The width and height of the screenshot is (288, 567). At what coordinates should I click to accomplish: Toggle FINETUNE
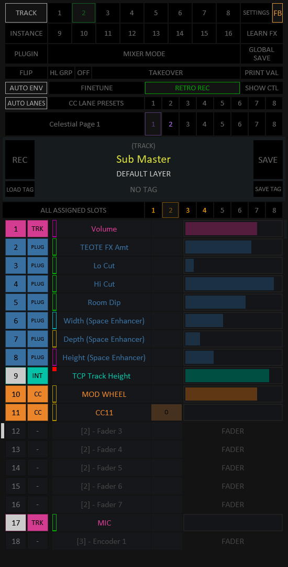click(96, 88)
